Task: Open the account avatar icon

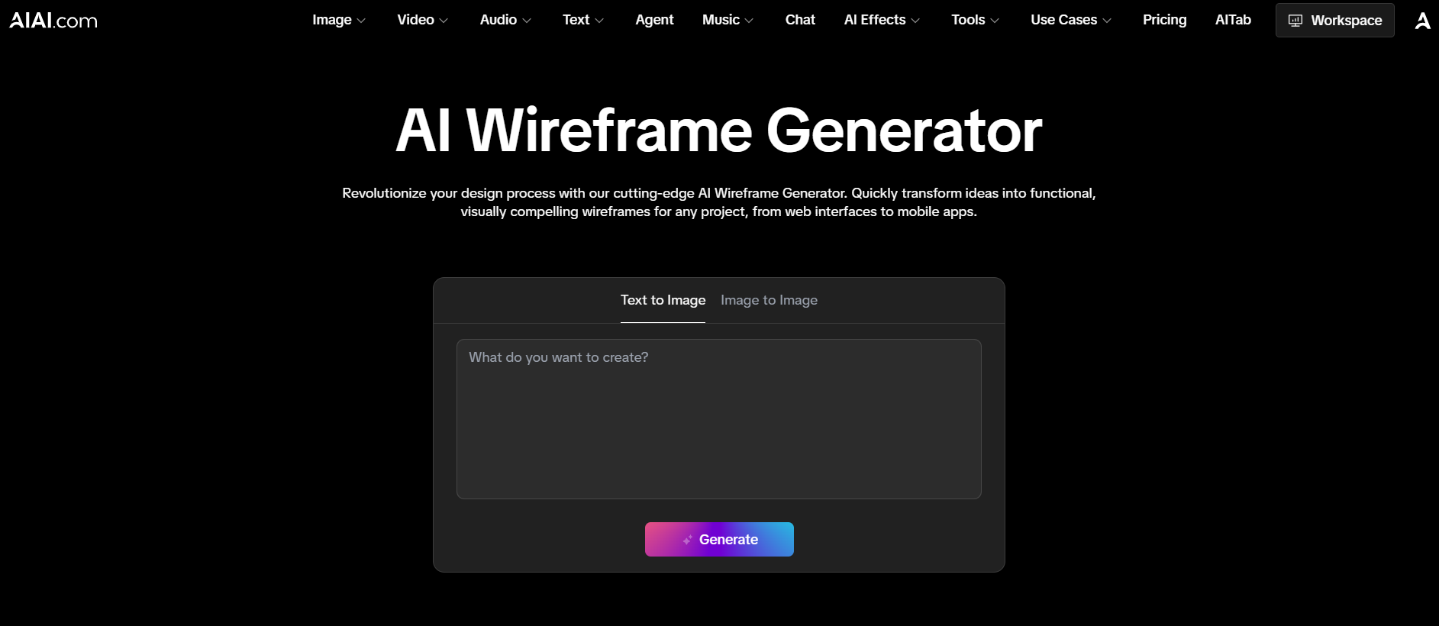Action: [x=1422, y=21]
